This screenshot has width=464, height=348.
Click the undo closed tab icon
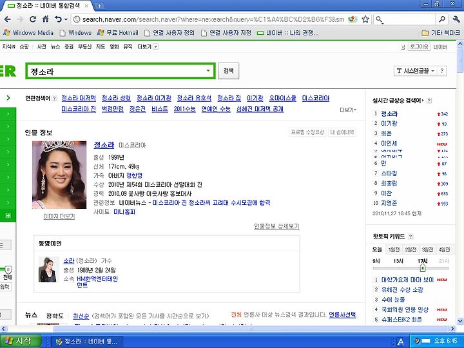click(58, 19)
